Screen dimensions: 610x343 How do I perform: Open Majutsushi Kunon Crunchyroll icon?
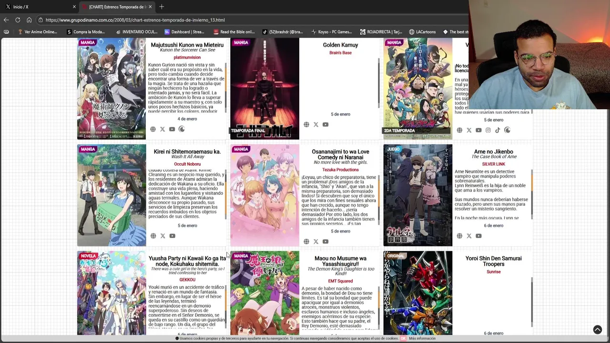182,129
